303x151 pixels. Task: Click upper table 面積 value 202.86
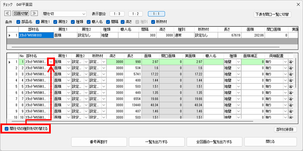coord(253,35)
